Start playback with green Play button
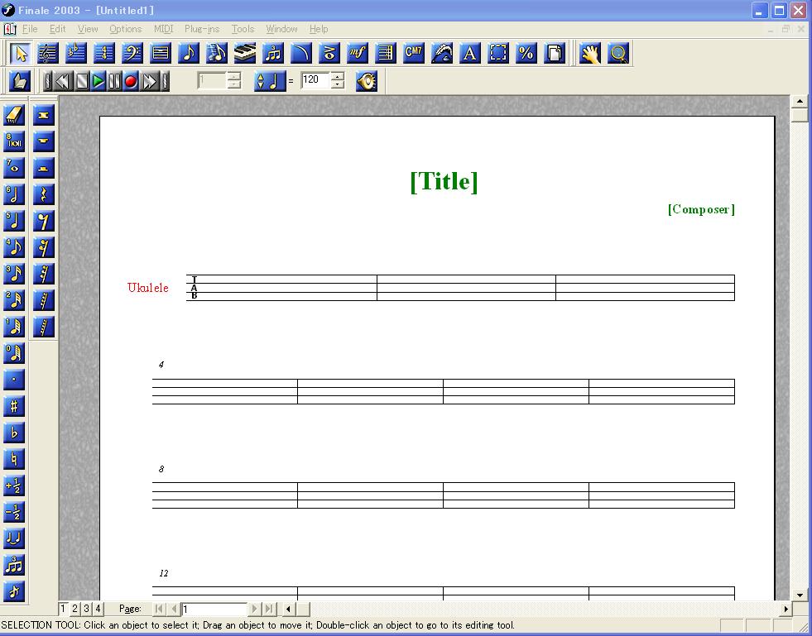Viewport: 812px width, 636px height. (98, 81)
